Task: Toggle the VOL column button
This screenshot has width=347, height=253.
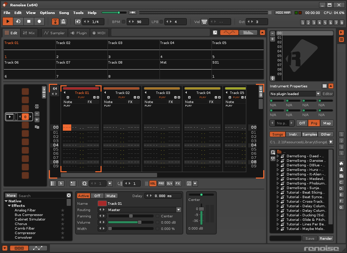Action: (x=153, y=183)
